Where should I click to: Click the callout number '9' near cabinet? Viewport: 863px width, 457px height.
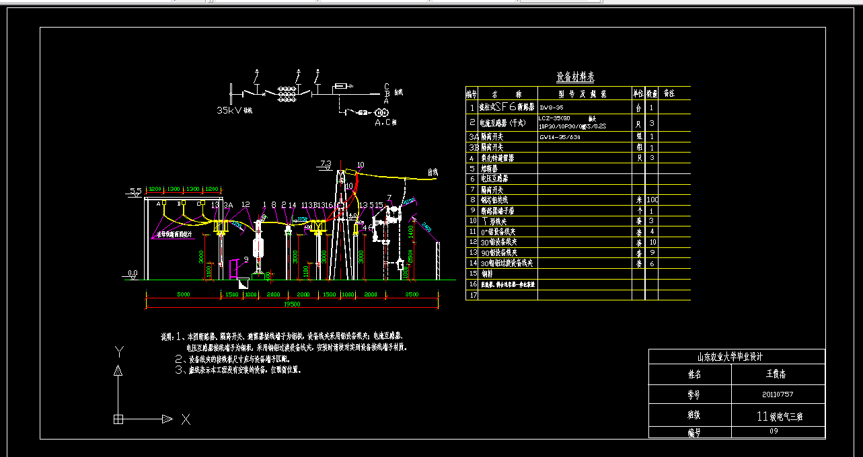click(246, 259)
